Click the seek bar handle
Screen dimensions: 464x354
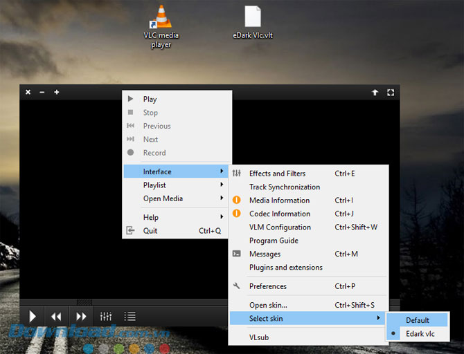84,302
